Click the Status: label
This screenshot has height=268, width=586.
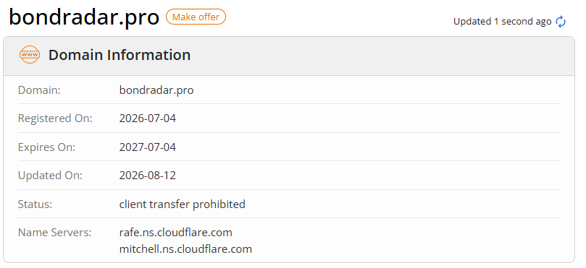point(35,204)
